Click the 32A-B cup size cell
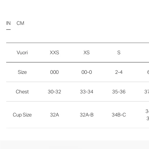149x149 pixels. tap(87, 115)
